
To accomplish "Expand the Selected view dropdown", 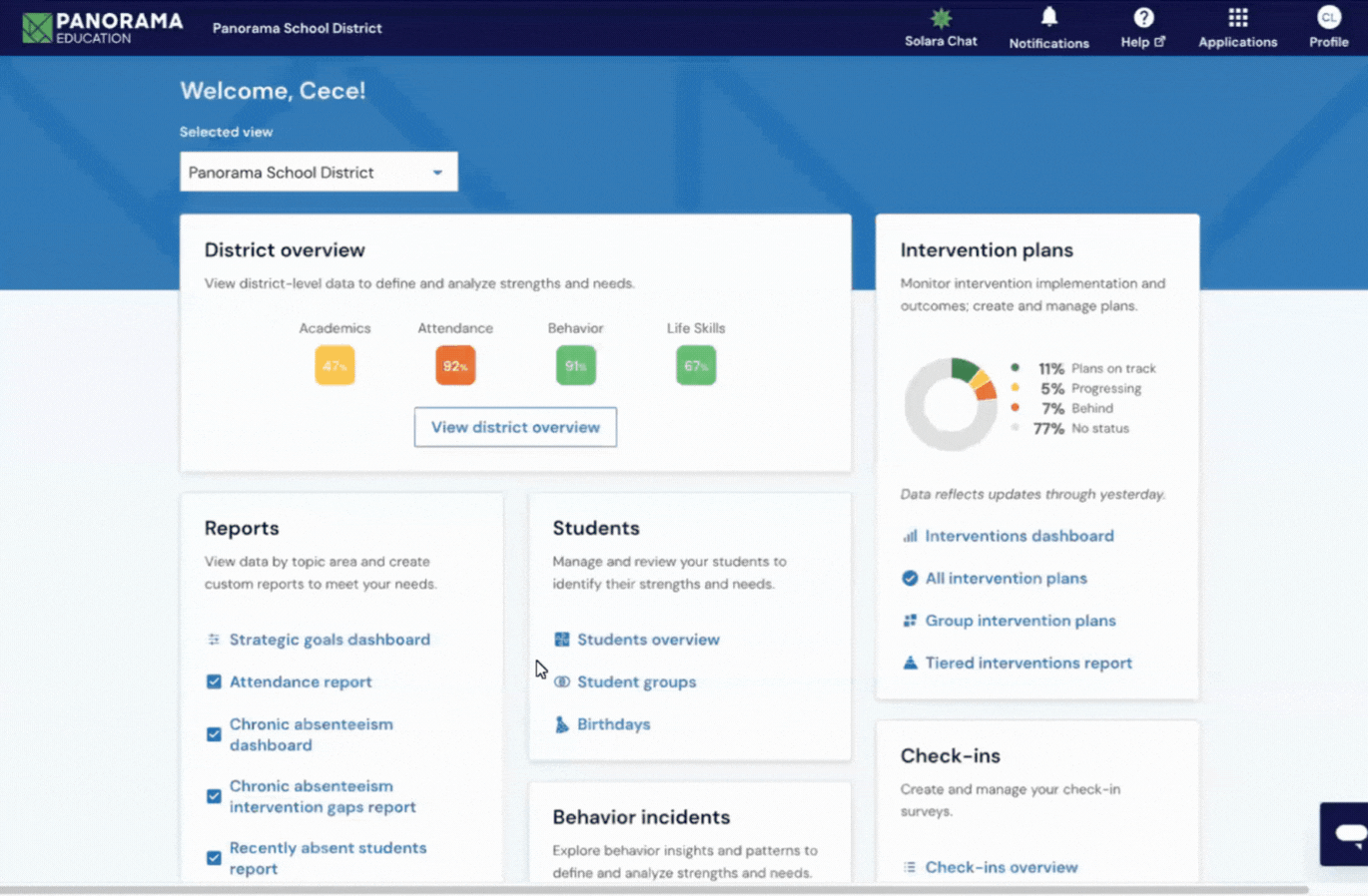I will 319,172.
